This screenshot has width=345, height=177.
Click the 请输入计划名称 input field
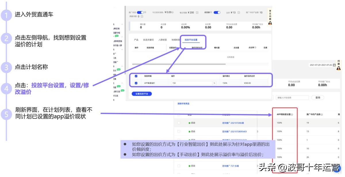(293, 98)
